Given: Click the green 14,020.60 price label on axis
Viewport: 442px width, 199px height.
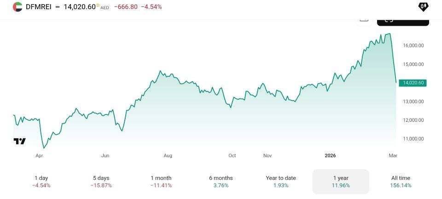Looking at the screenshot, I should [413, 83].
